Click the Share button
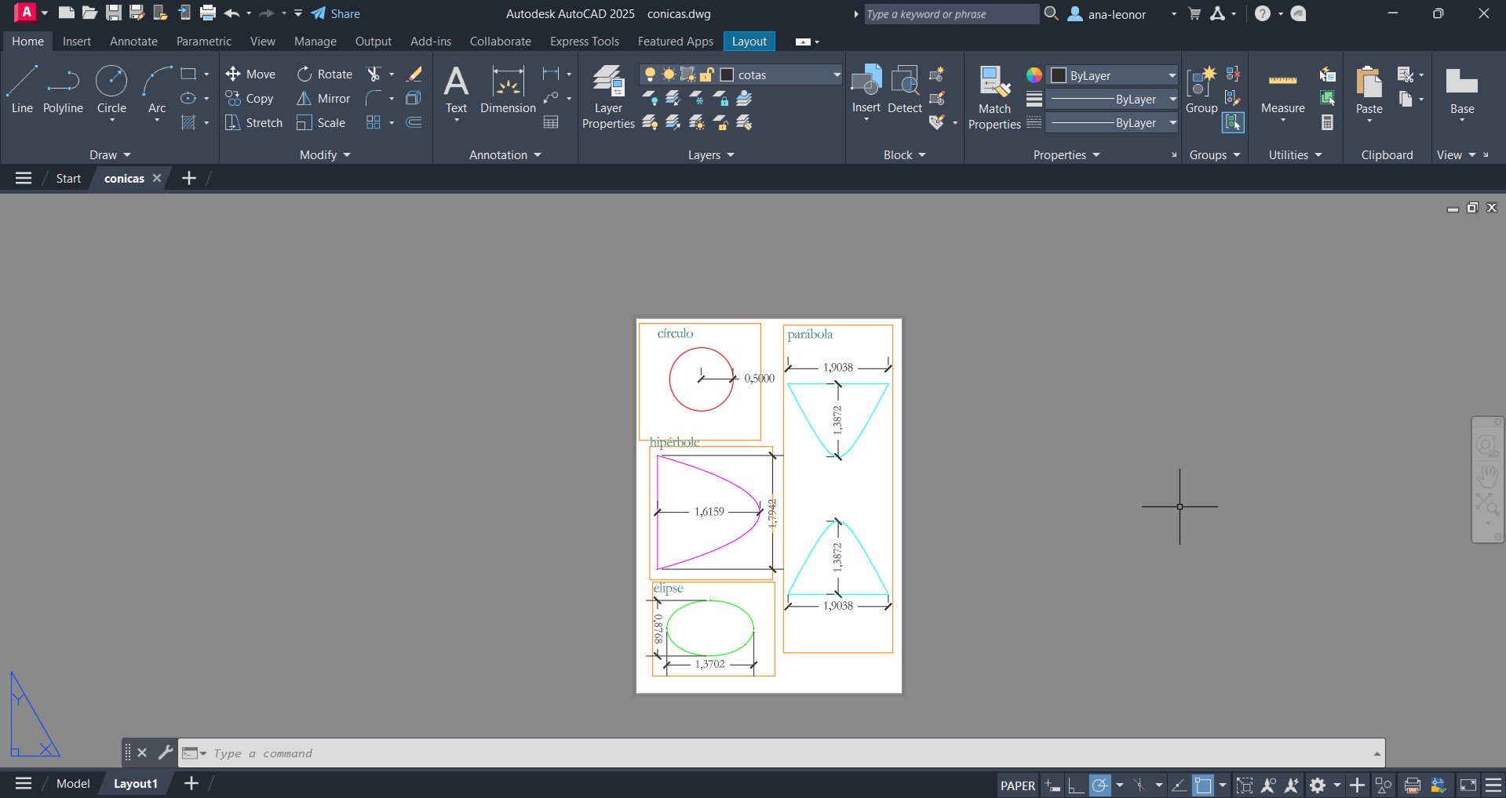The height and width of the screenshot is (798, 1506). [x=336, y=14]
